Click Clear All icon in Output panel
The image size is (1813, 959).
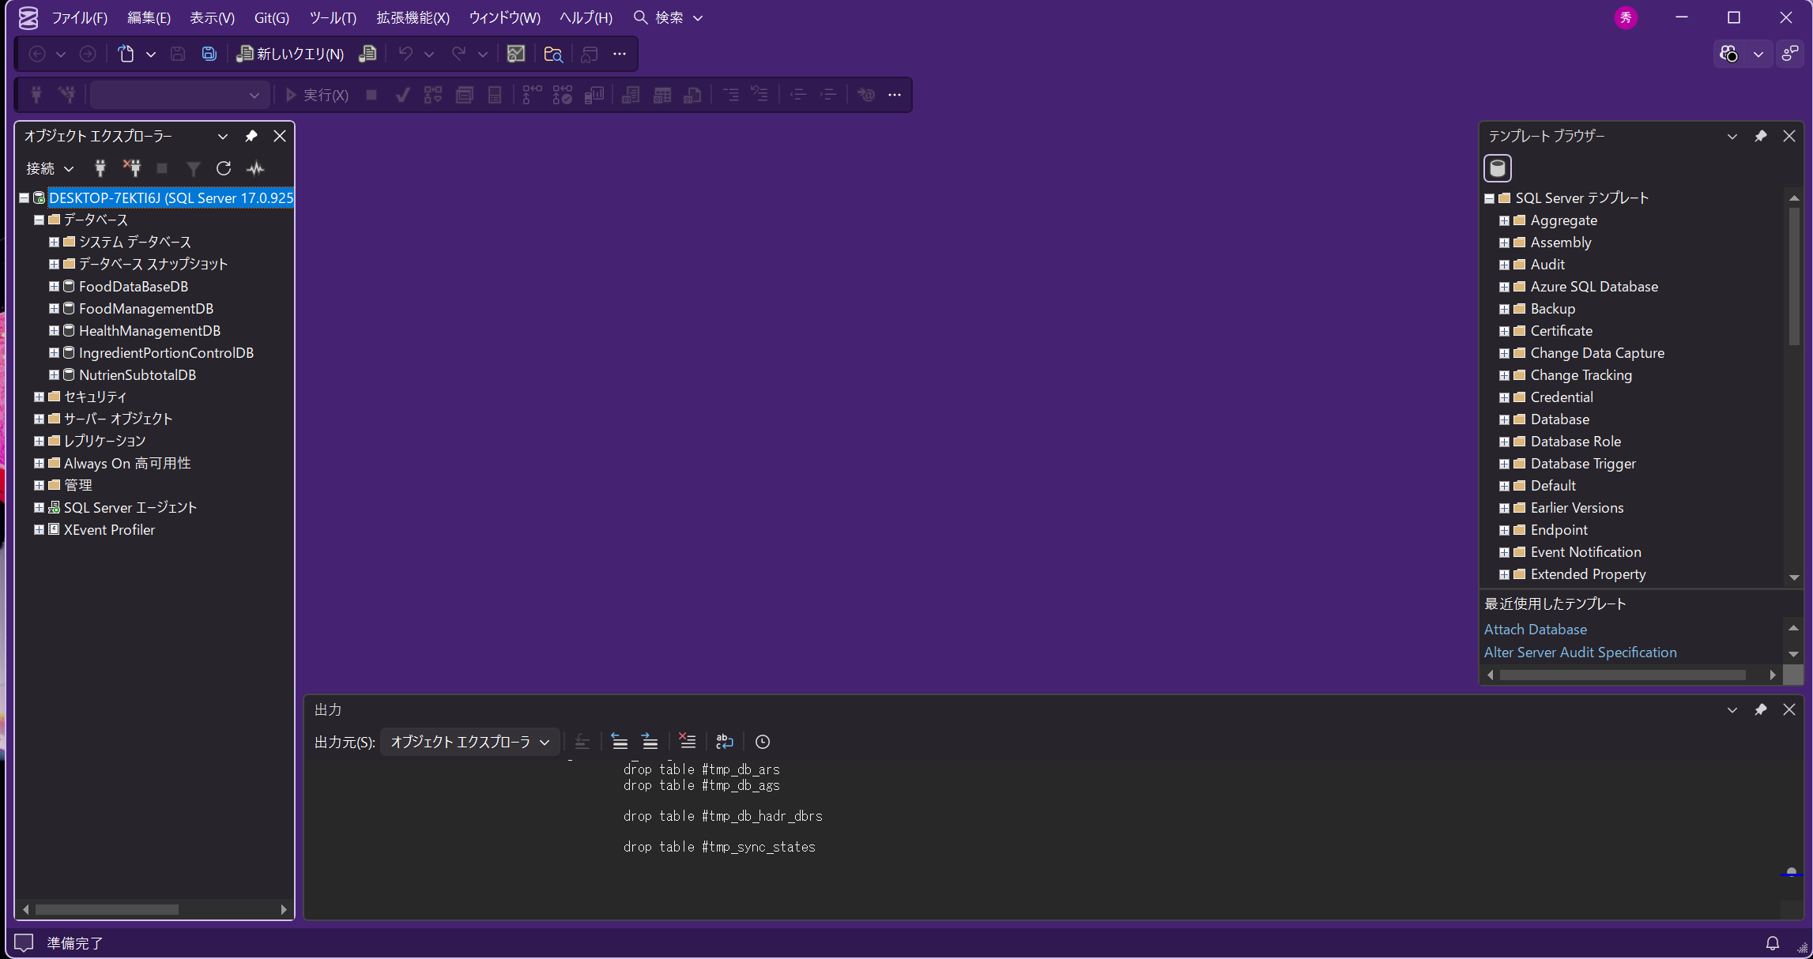click(x=687, y=742)
